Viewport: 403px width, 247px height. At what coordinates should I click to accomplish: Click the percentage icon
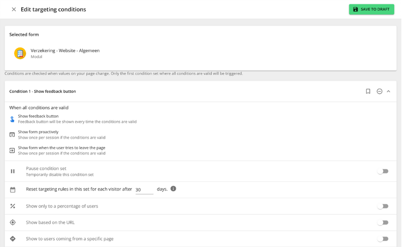pyautogui.click(x=13, y=206)
